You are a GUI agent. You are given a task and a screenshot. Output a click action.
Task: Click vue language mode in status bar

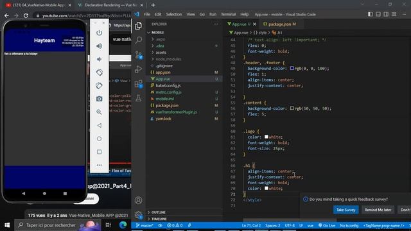pyautogui.click(x=310, y=225)
